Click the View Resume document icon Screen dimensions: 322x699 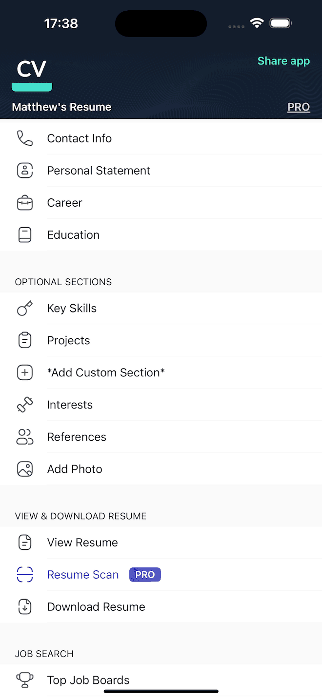click(x=24, y=542)
